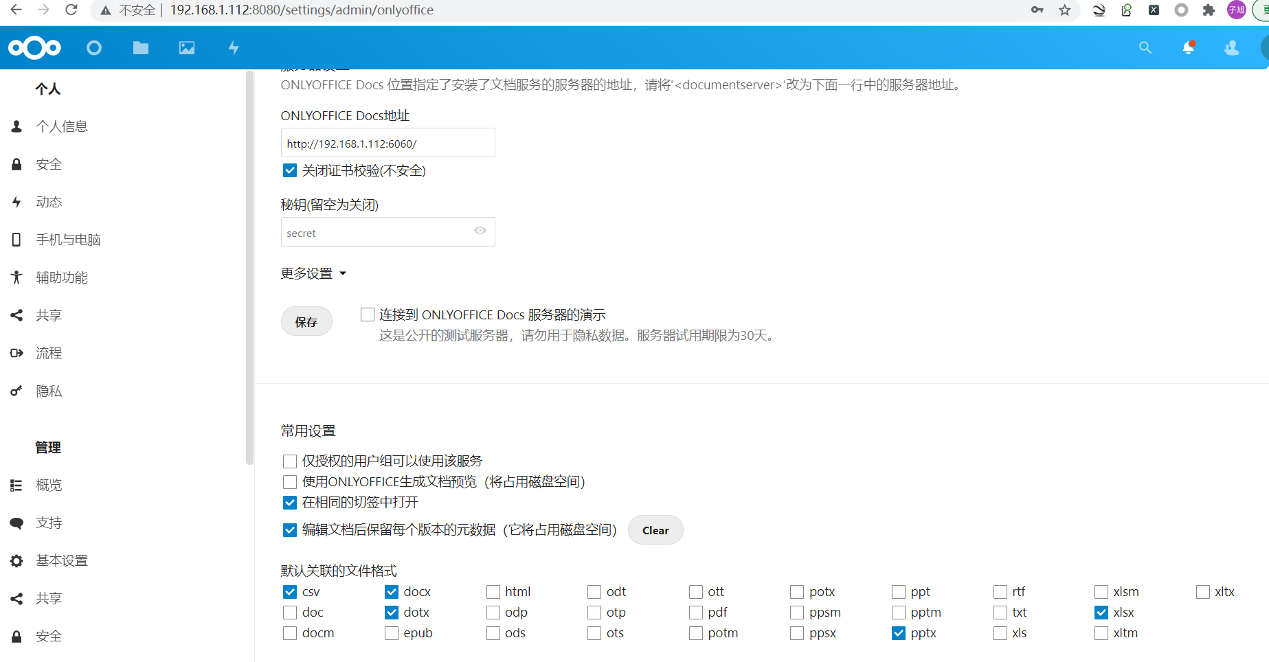
Task: Open 概览 in the admin sidebar
Action: (x=49, y=485)
